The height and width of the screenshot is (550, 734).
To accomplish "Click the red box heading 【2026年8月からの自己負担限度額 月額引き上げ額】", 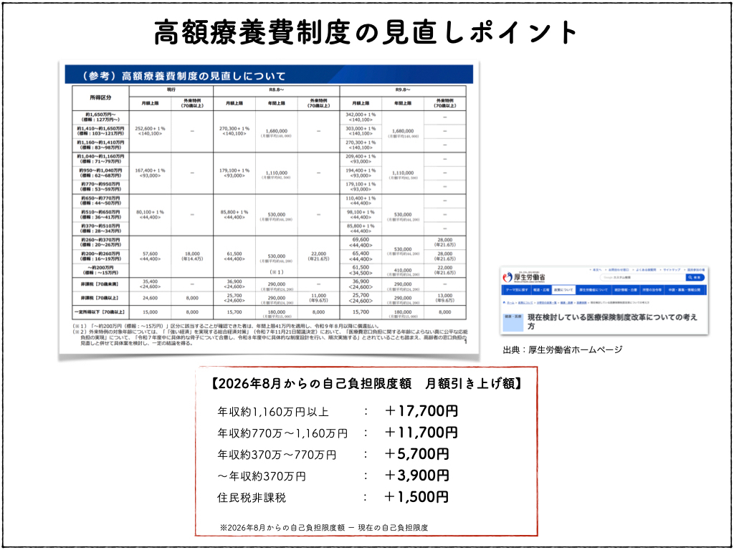I will pyautogui.click(x=366, y=384).
